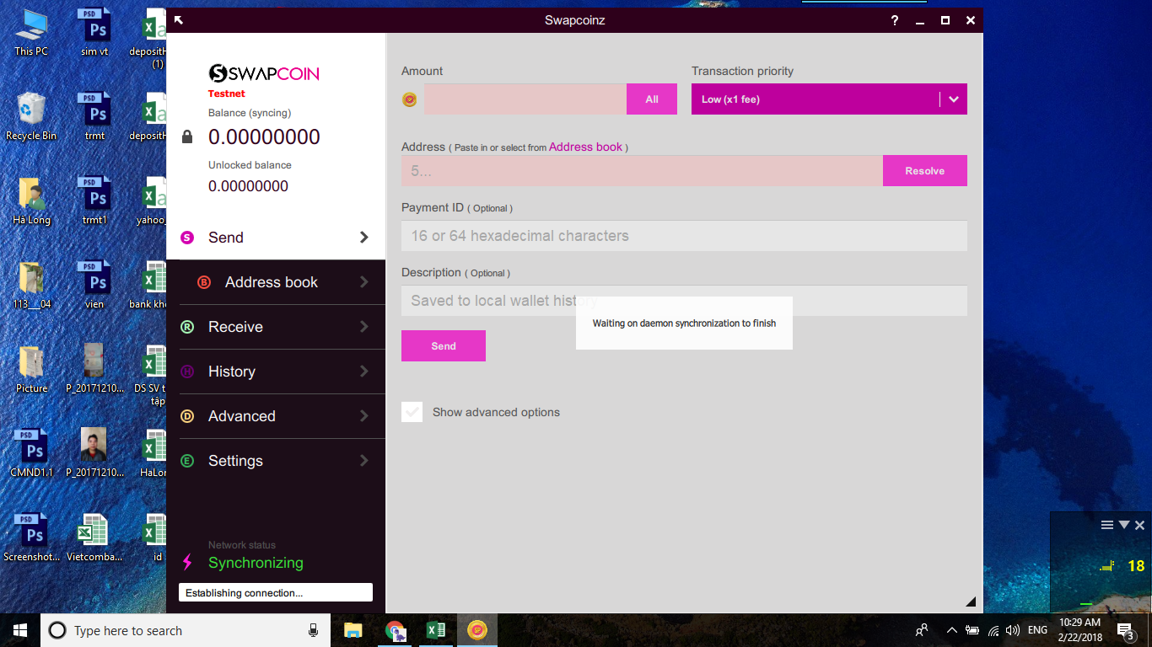
Task: Click the arrow icon in Swapcoinz title bar
Action: click(178, 20)
